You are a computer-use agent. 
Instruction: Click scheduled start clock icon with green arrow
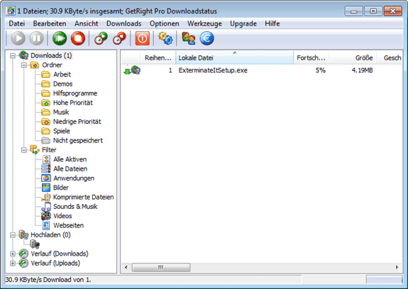pyautogui.click(x=101, y=38)
